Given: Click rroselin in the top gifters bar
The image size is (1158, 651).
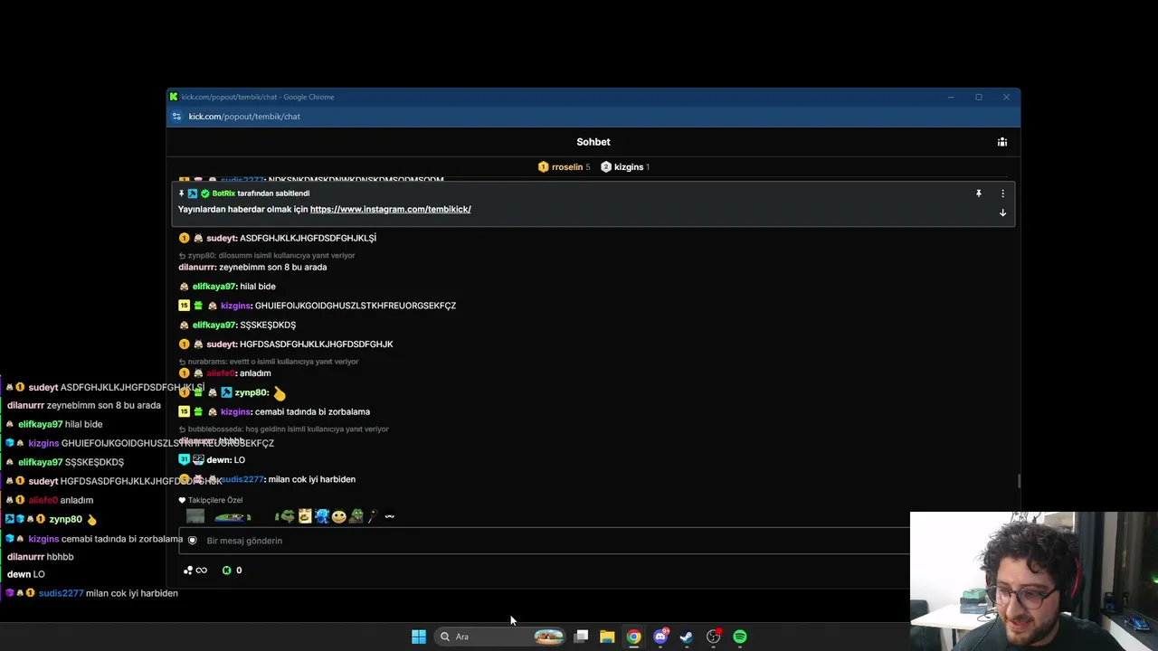Looking at the screenshot, I should tap(567, 166).
